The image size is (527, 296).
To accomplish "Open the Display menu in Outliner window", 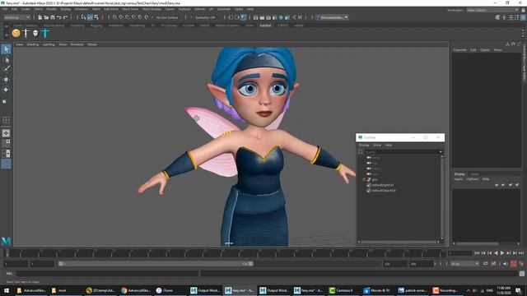I will pos(364,145).
